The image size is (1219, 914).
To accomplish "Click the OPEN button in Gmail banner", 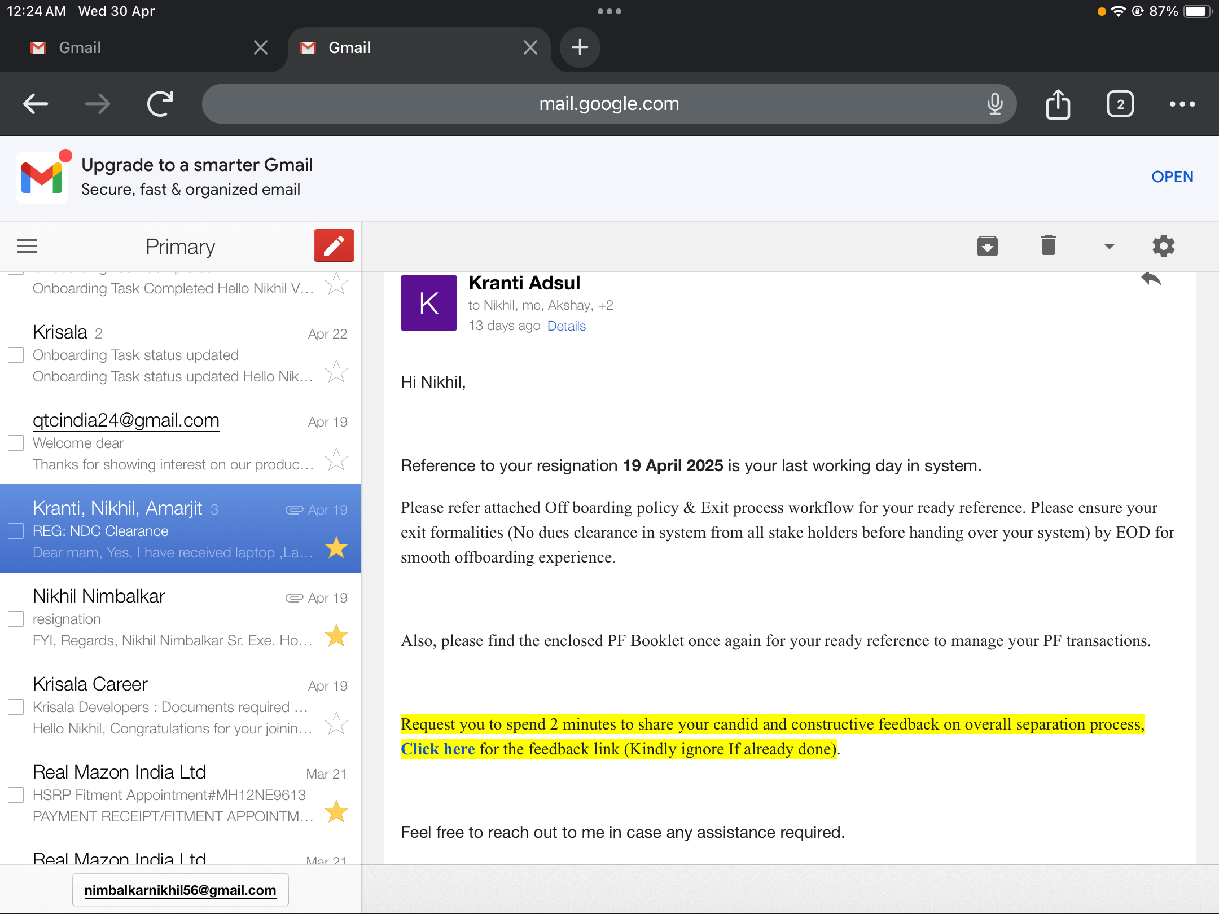I will (x=1172, y=177).
